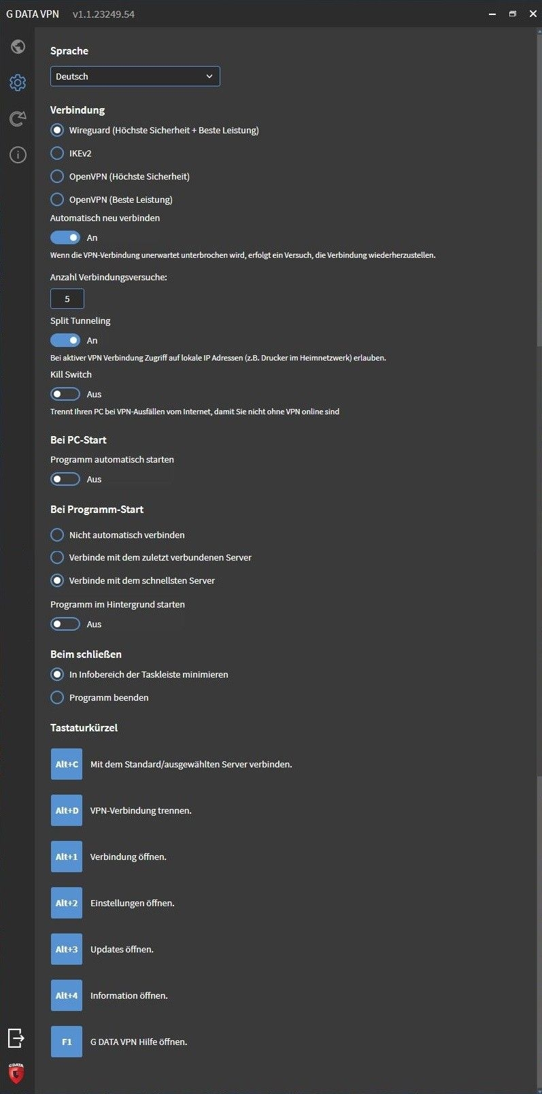Click 'VPN-Verbindung trennen.' text
The height and width of the screenshot is (1094, 542).
click(x=141, y=810)
